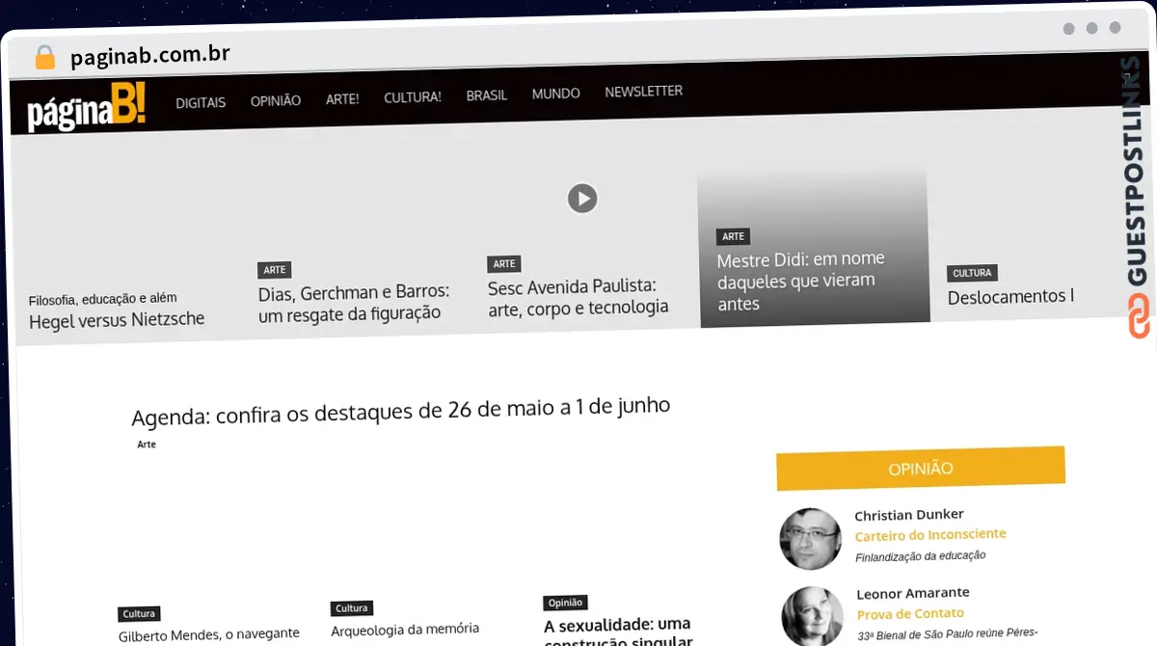Open Leonor Amarante's author photo
Viewport: 1157px width, 646px height.
(812, 616)
